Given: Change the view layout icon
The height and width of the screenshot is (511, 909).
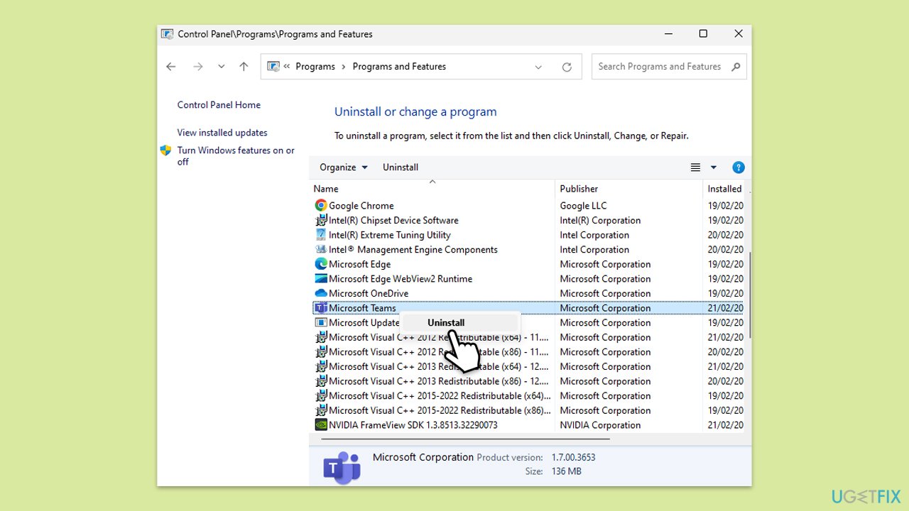Looking at the screenshot, I should [x=695, y=167].
